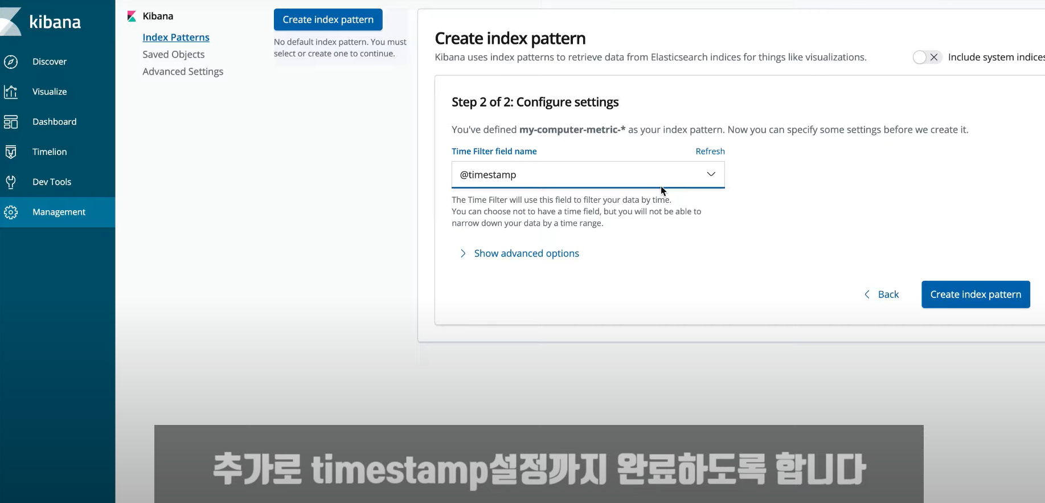Select Management in the sidebar
This screenshot has height=503, width=1045.
click(x=58, y=212)
